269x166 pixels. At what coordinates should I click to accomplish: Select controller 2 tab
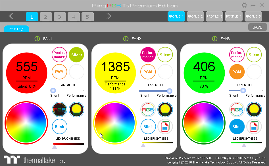46,17
